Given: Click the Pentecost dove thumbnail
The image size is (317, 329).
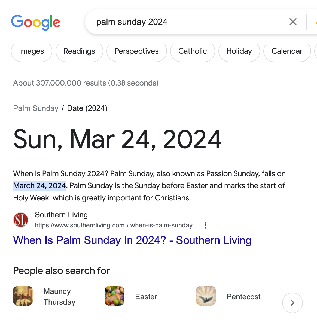Looking at the screenshot, I should tap(206, 296).
